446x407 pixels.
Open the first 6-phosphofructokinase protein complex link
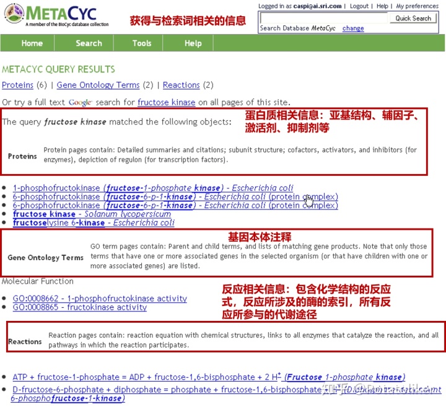pos(175,196)
